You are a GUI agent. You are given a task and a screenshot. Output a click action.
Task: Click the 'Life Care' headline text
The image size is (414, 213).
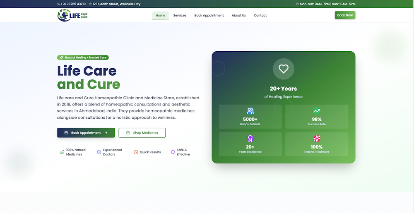[87, 71]
